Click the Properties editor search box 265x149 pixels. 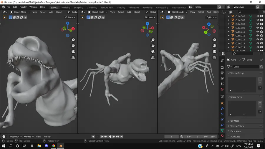point(242,54)
